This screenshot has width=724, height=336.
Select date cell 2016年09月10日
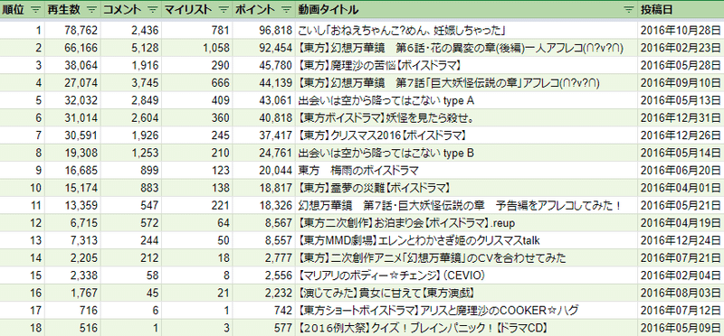point(681,83)
